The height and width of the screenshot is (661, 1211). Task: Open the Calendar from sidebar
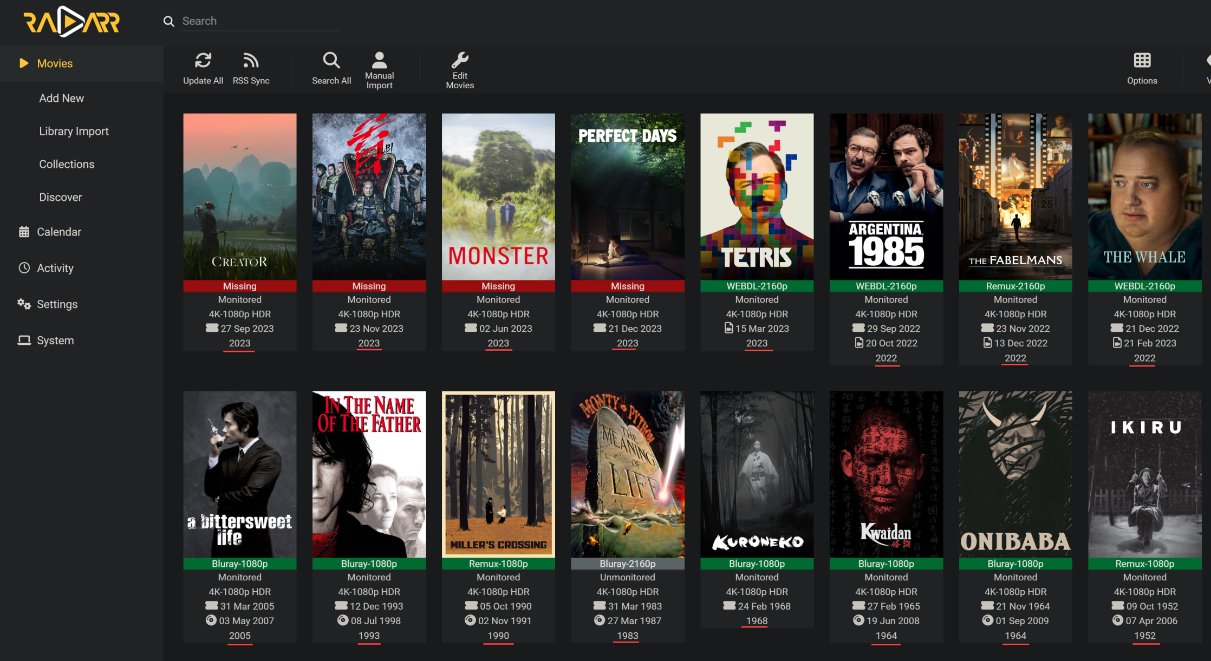tap(58, 232)
